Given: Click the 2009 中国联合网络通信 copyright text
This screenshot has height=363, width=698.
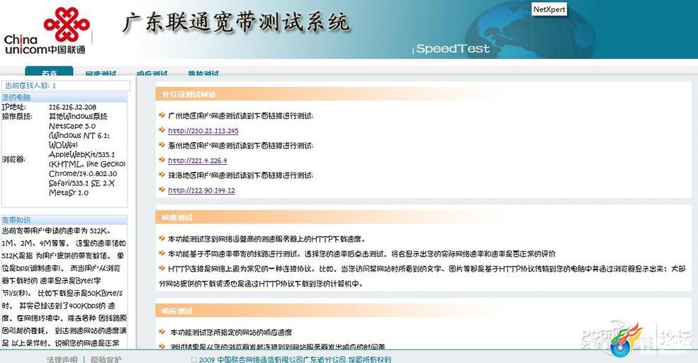Looking at the screenshot, I should point(295,359).
